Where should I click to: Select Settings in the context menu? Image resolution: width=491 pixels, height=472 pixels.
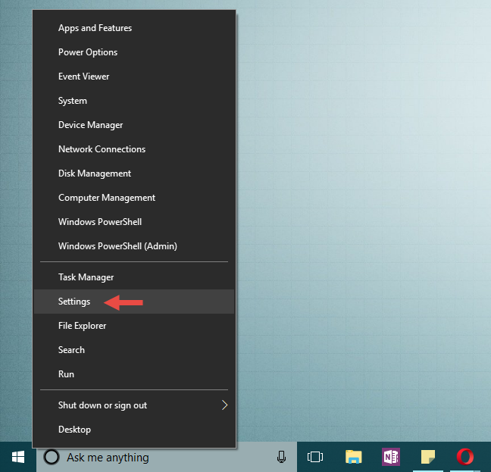[x=74, y=302]
